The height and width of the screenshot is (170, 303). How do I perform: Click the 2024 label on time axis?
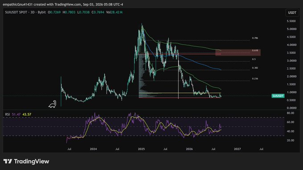[x=93, y=149]
